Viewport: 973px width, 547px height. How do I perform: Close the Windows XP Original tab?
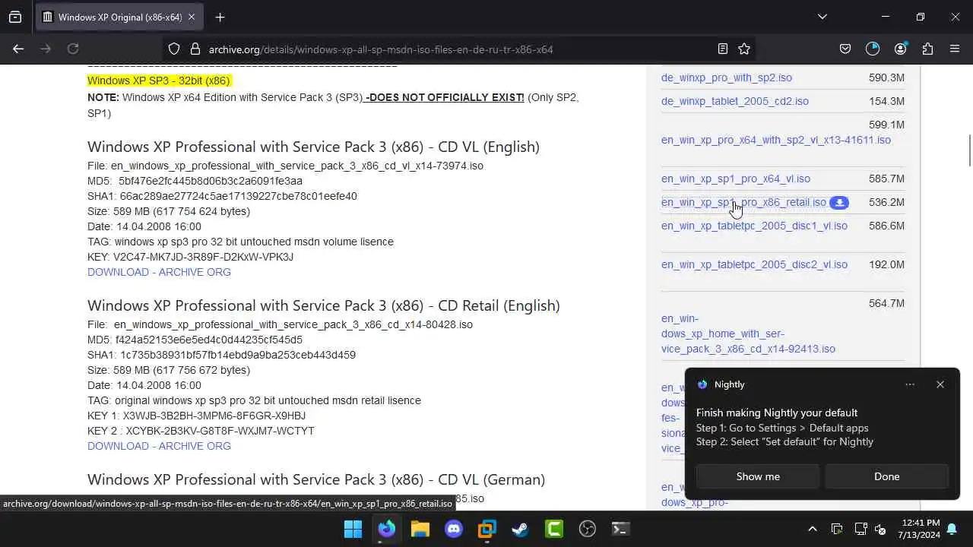[x=191, y=17]
